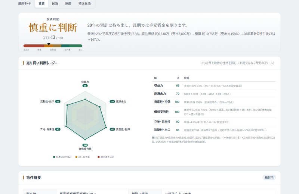The height and width of the screenshot is (194, 299).
Task: Click the red segment of score gauge
Action: coord(34,46)
